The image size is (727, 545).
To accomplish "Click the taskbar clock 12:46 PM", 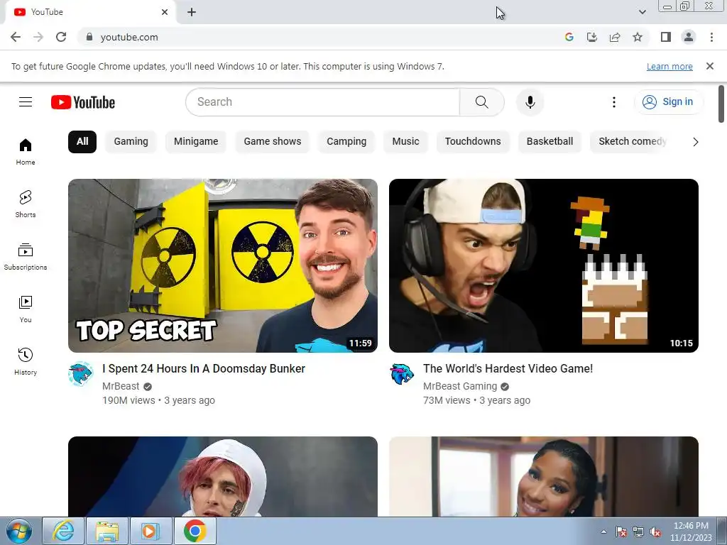I will [691, 532].
